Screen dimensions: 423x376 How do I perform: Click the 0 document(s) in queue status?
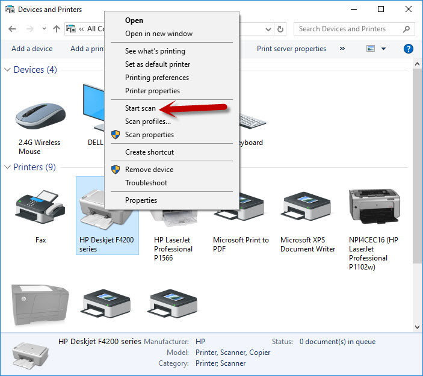click(338, 342)
